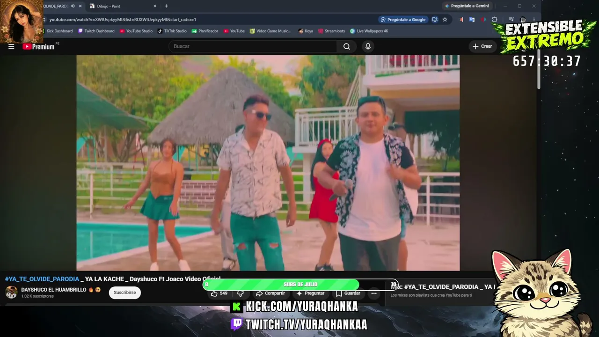Mute the YouTube tab via speaker icon
The image size is (599, 337).
click(x=73, y=6)
